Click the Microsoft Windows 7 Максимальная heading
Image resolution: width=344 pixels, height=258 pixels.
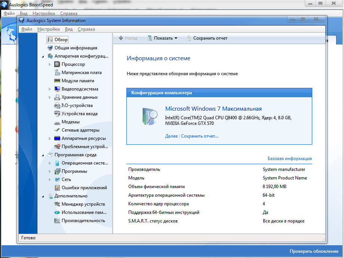[213, 109]
